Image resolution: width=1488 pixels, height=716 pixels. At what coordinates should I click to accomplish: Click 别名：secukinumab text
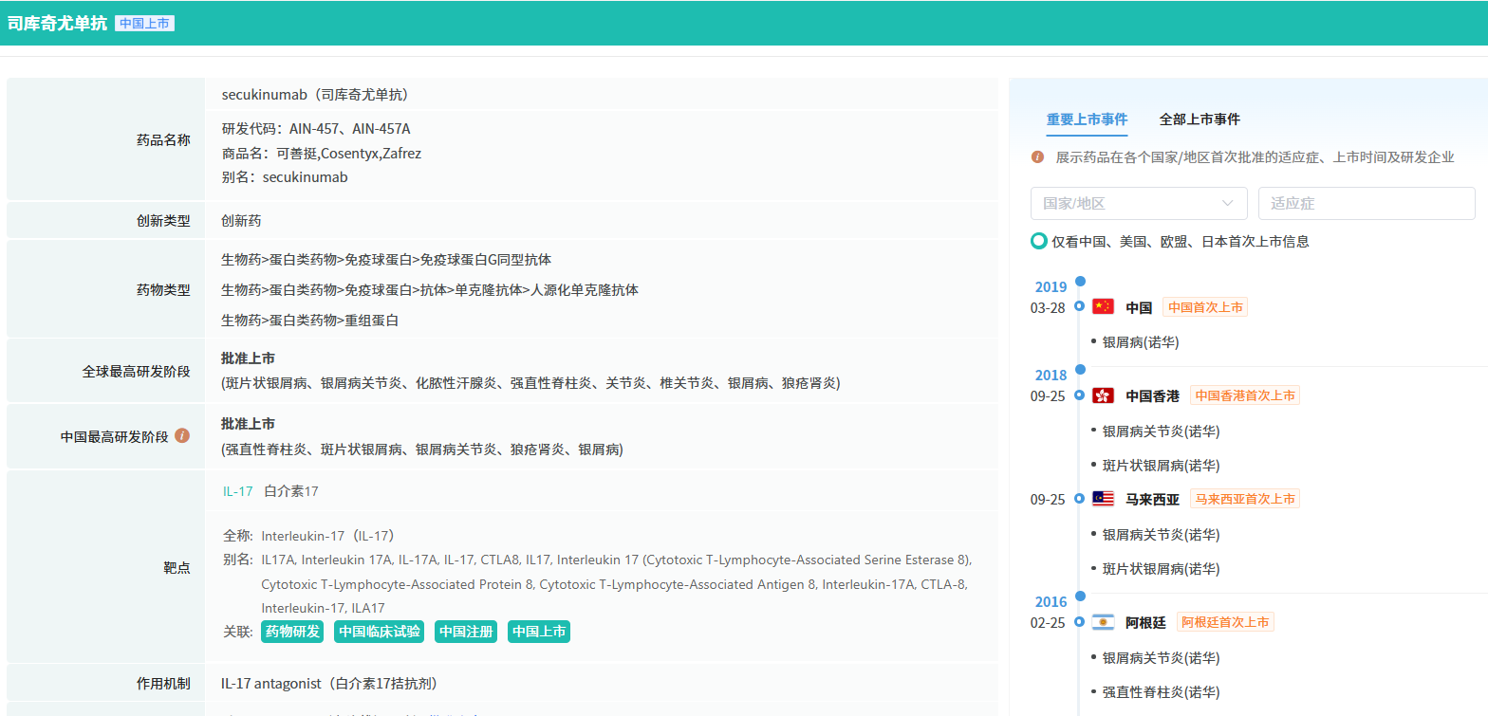tap(285, 177)
